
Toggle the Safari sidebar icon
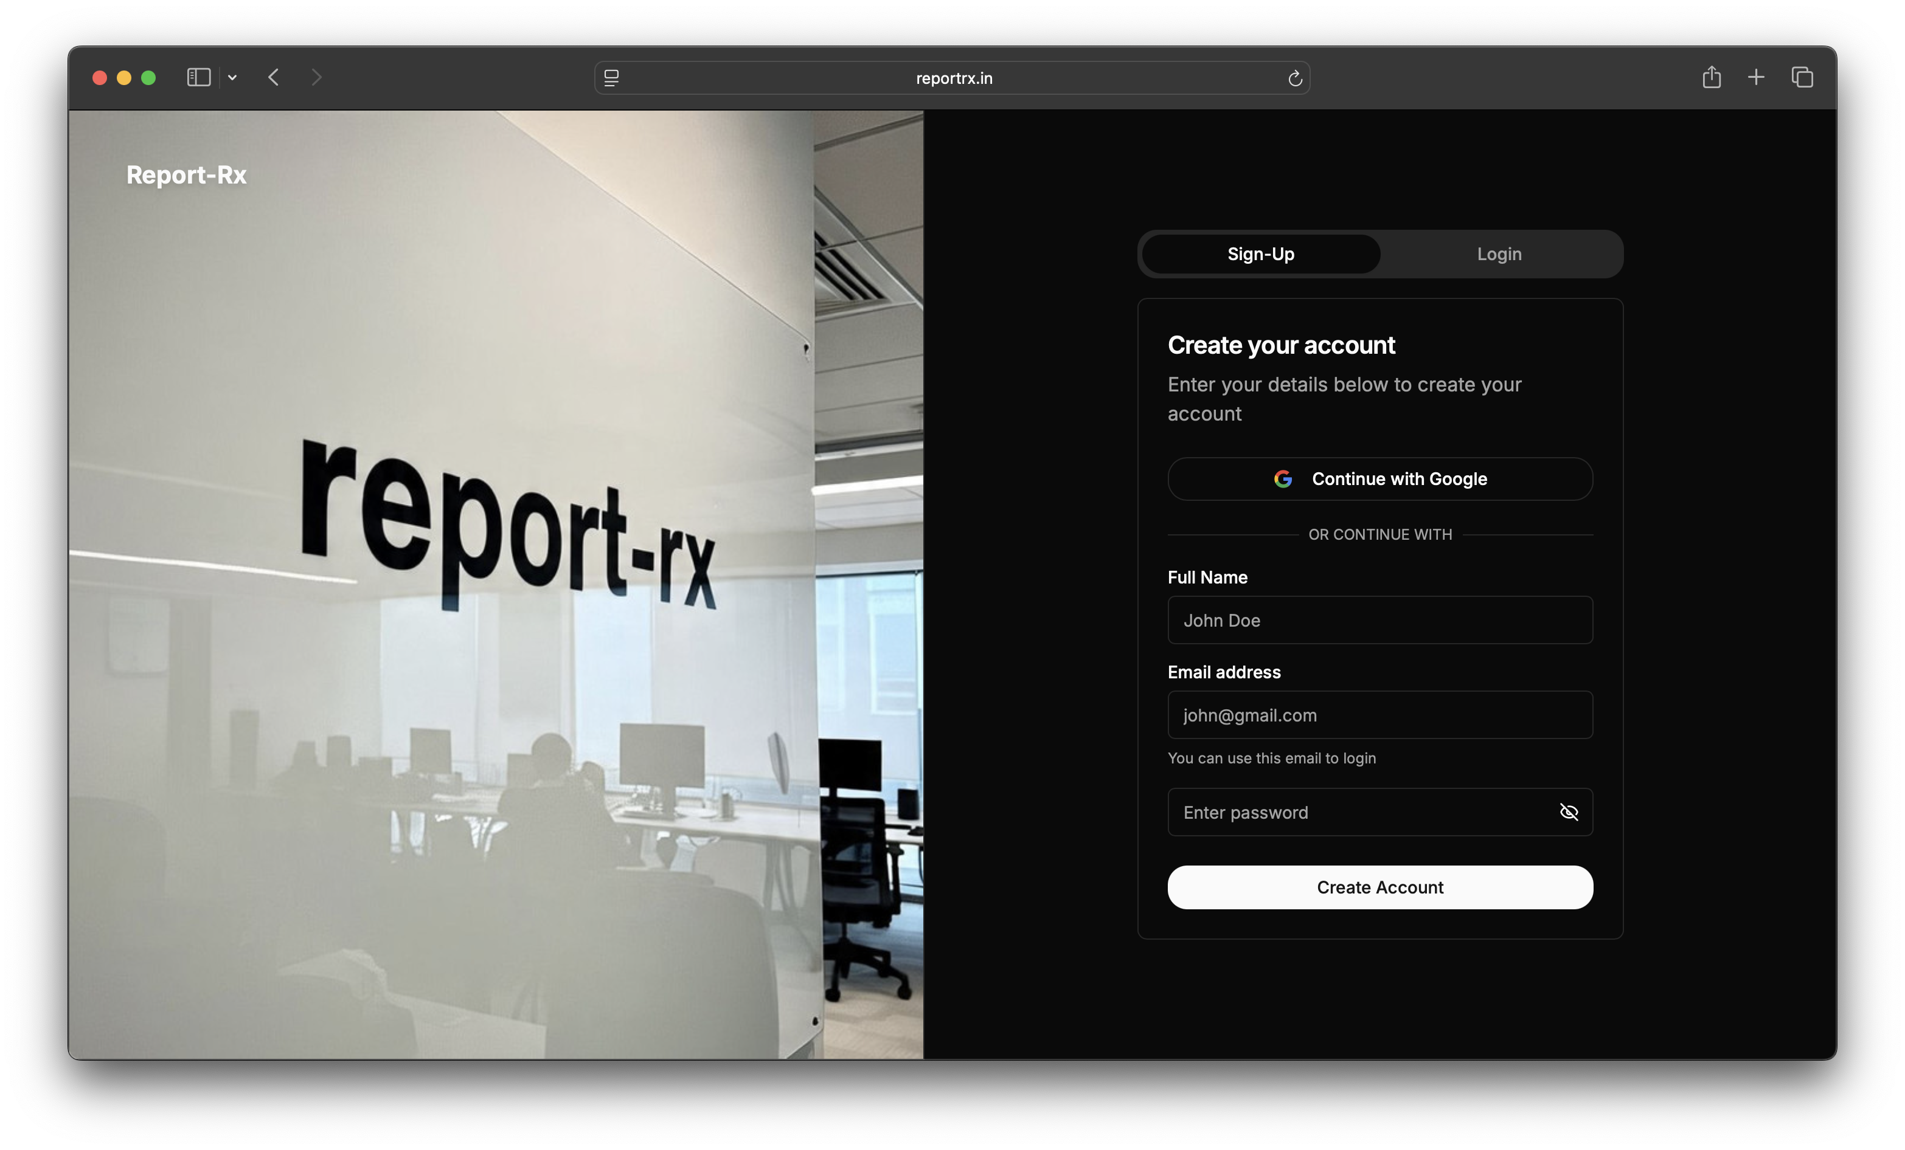(199, 77)
